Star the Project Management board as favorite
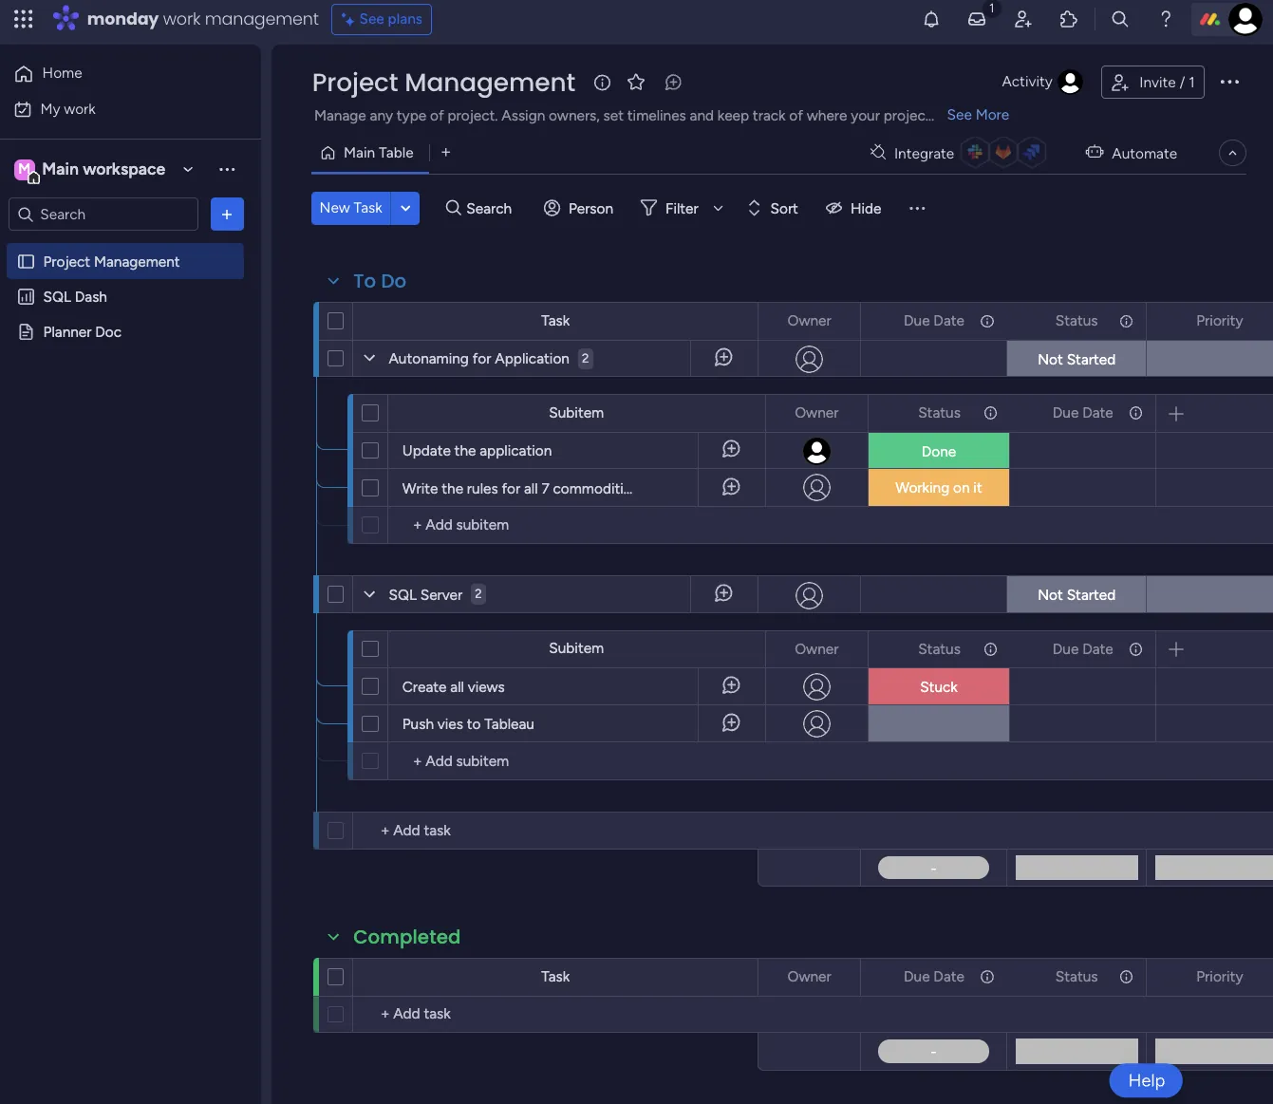Image resolution: width=1273 pixels, height=1104 pixels. (x=636, y=83)
